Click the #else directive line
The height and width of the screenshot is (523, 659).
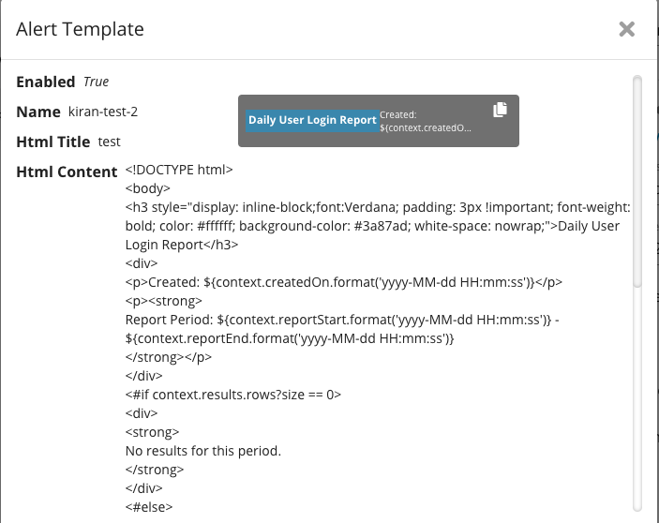click(149, 507)
